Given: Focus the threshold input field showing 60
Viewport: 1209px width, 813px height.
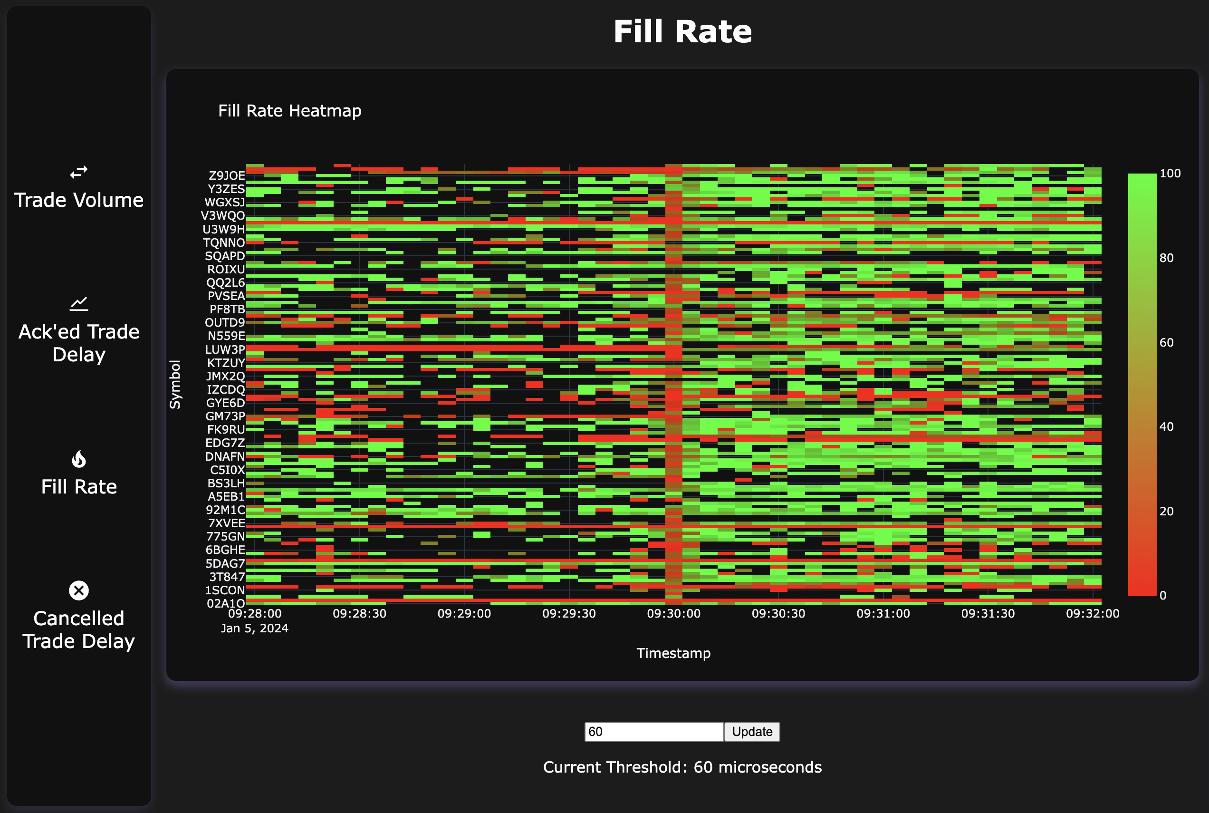Looking at the screenshot, I should point(653,732).
